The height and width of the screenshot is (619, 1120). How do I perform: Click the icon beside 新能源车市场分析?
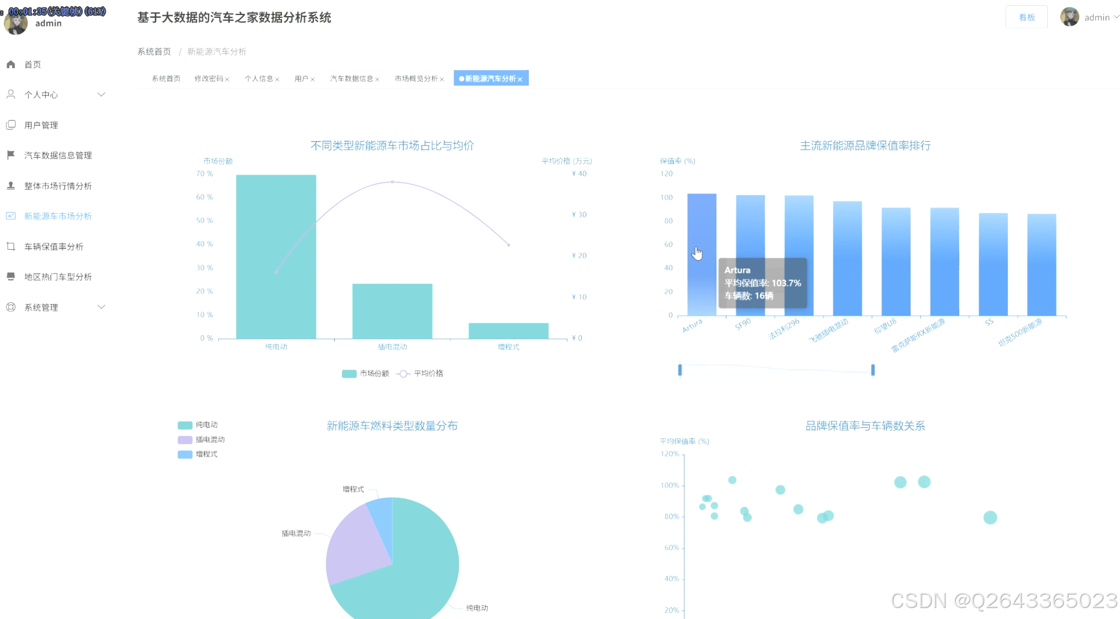coord(11,216)
